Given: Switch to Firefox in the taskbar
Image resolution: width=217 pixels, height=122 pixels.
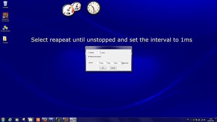Looking at the screenshot, I should click(45, 120).
